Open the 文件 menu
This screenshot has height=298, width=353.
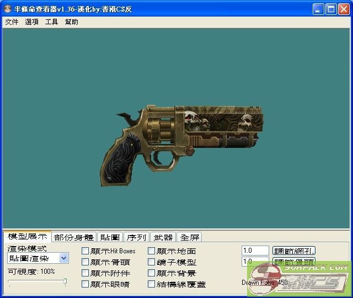[12, 22]
